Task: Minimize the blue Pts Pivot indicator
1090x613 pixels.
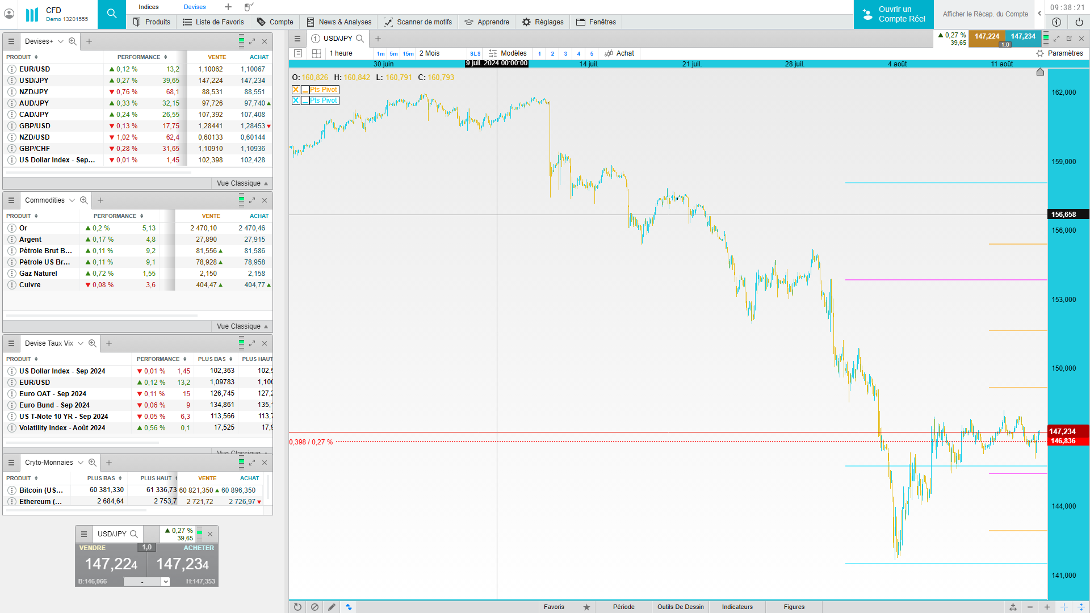Action: click(x=305, y=100)
